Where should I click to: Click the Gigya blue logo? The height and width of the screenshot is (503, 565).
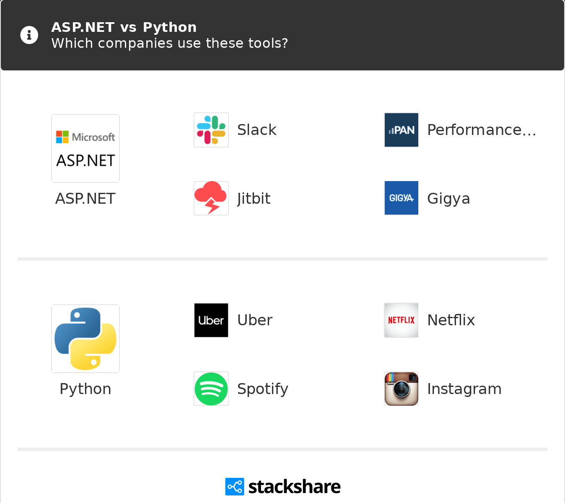[x=402, y=198]
